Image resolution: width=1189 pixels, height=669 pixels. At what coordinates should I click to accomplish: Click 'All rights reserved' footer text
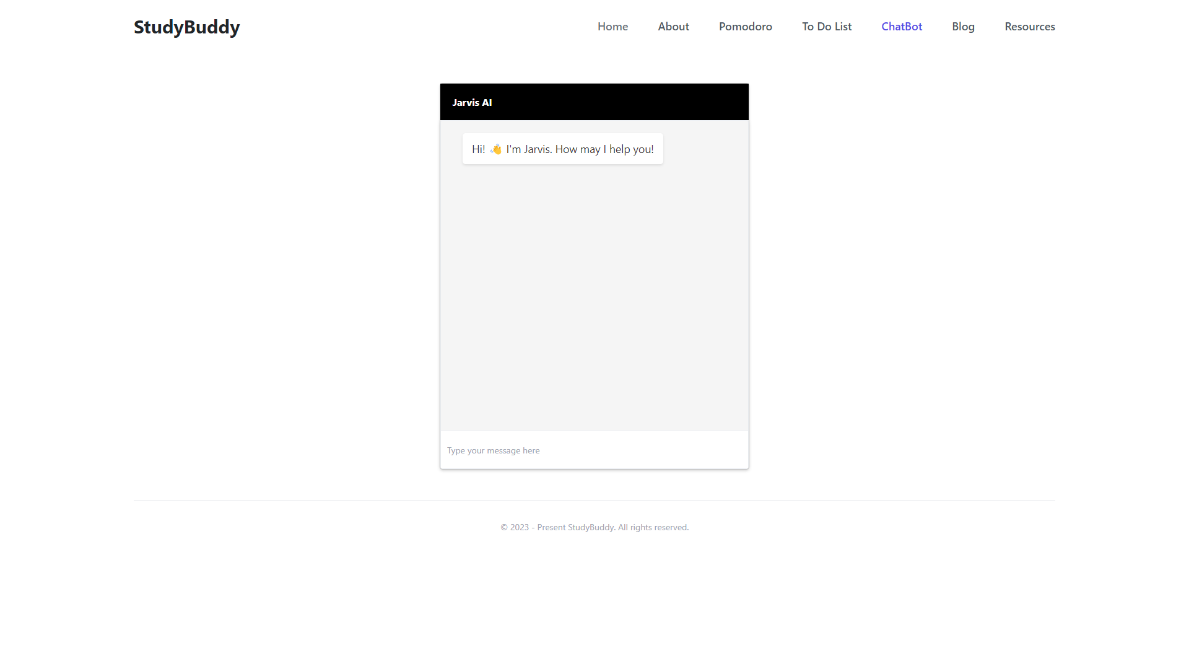[x=653, y=527]
